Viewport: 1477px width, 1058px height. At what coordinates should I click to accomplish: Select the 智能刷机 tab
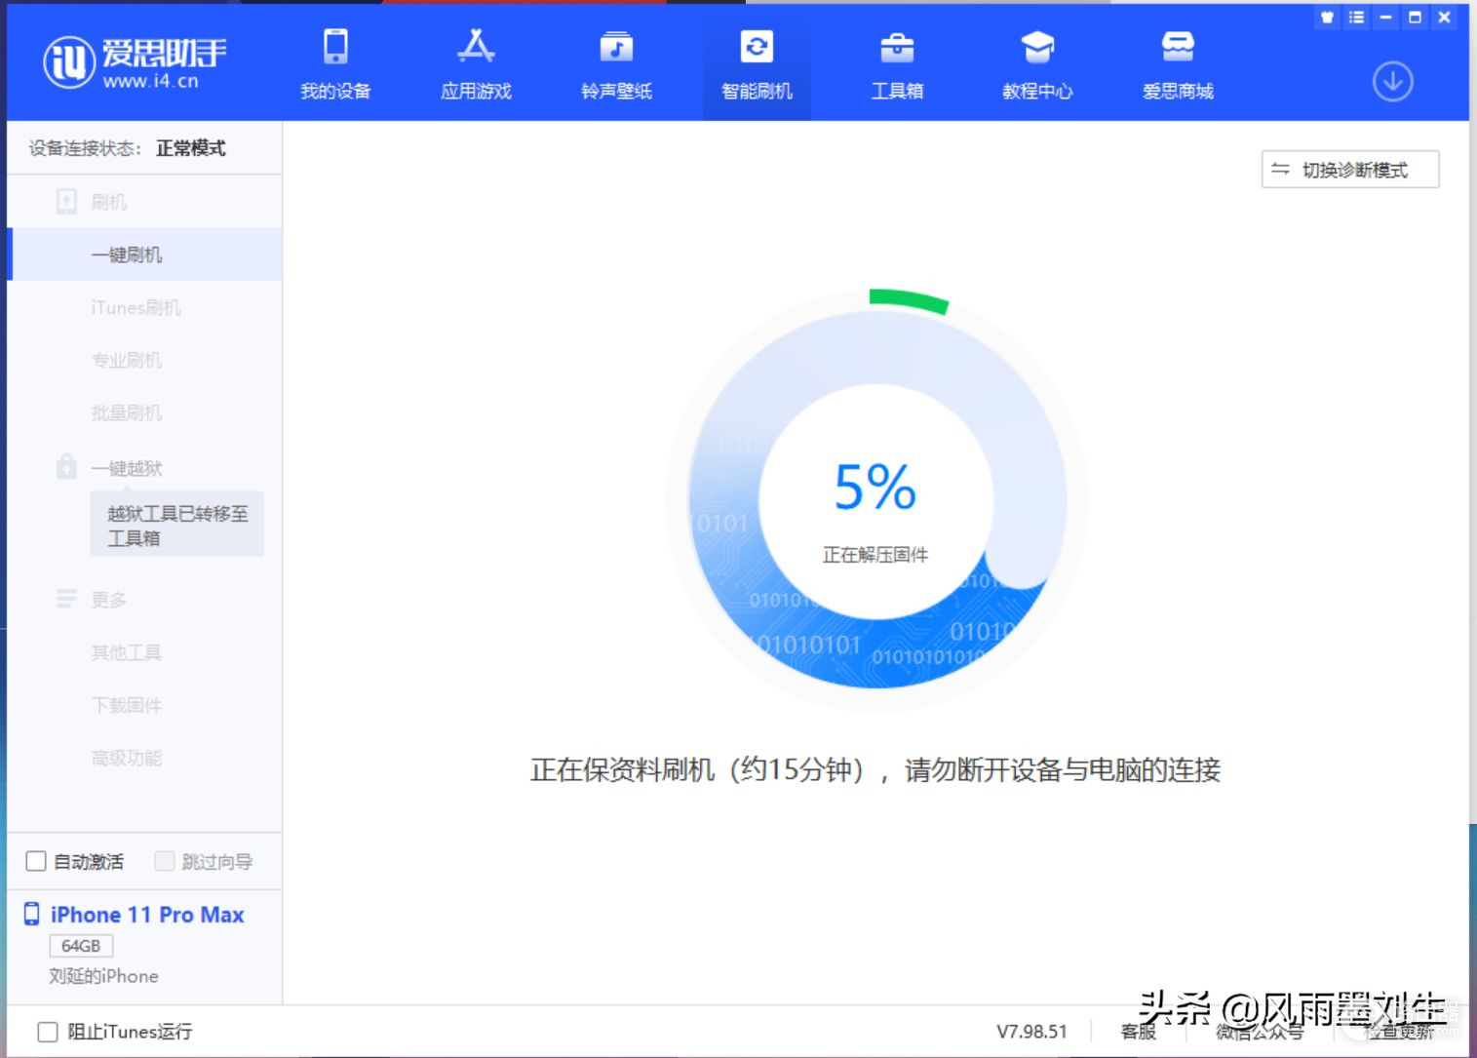(x=757, y=64)
